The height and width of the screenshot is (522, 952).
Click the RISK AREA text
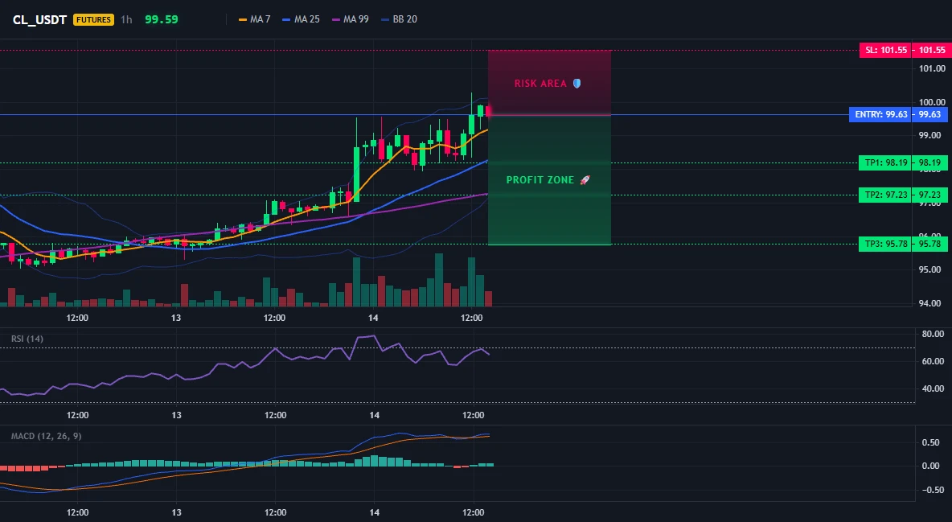click(540, 84)
